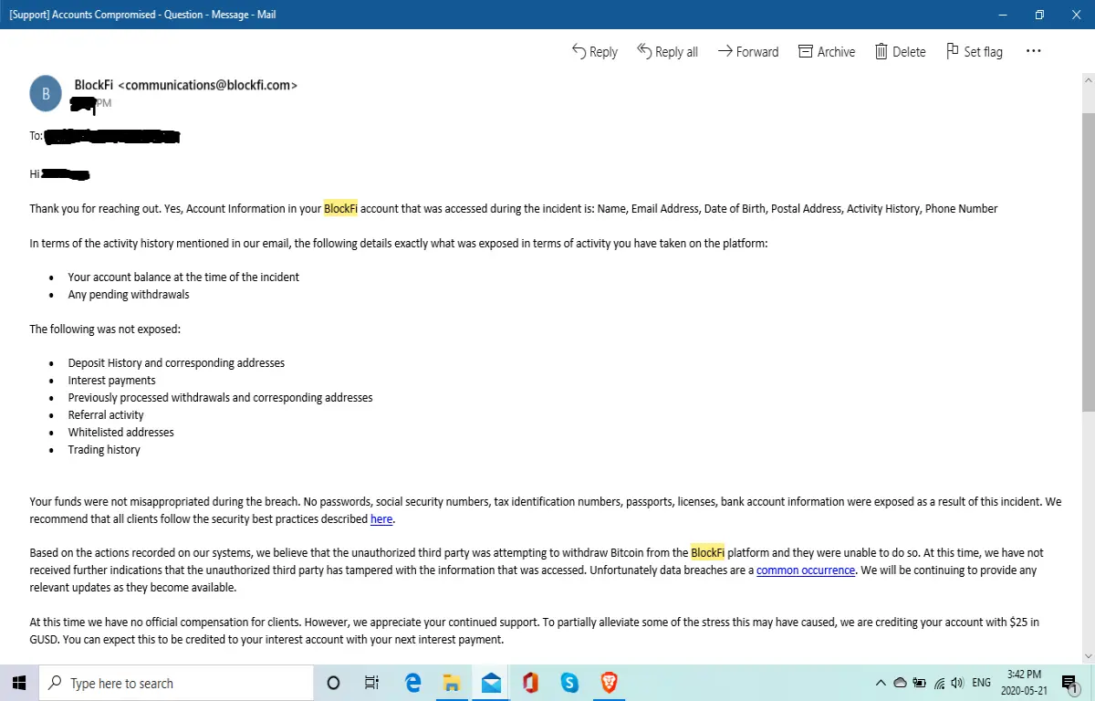Set a flag on this message
Image resolution: width=1095 pixels, height=701 pixels.
point(974,51)
